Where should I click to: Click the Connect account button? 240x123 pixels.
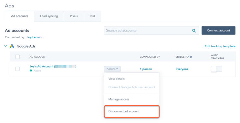point(218,31)
